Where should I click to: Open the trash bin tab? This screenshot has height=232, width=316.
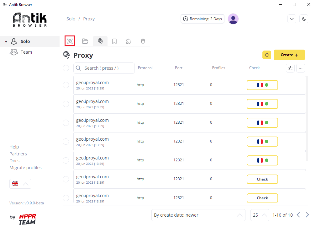(143, 41)
